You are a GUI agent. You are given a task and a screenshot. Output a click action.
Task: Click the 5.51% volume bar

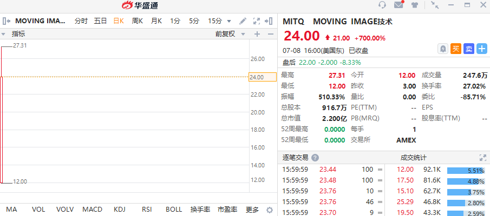(x=466, y=171)
